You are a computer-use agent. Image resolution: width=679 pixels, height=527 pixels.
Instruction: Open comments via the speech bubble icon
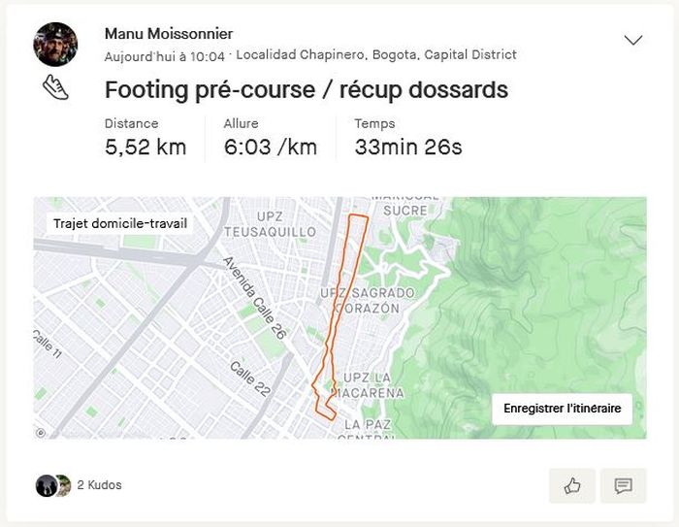tap(623, 485)
